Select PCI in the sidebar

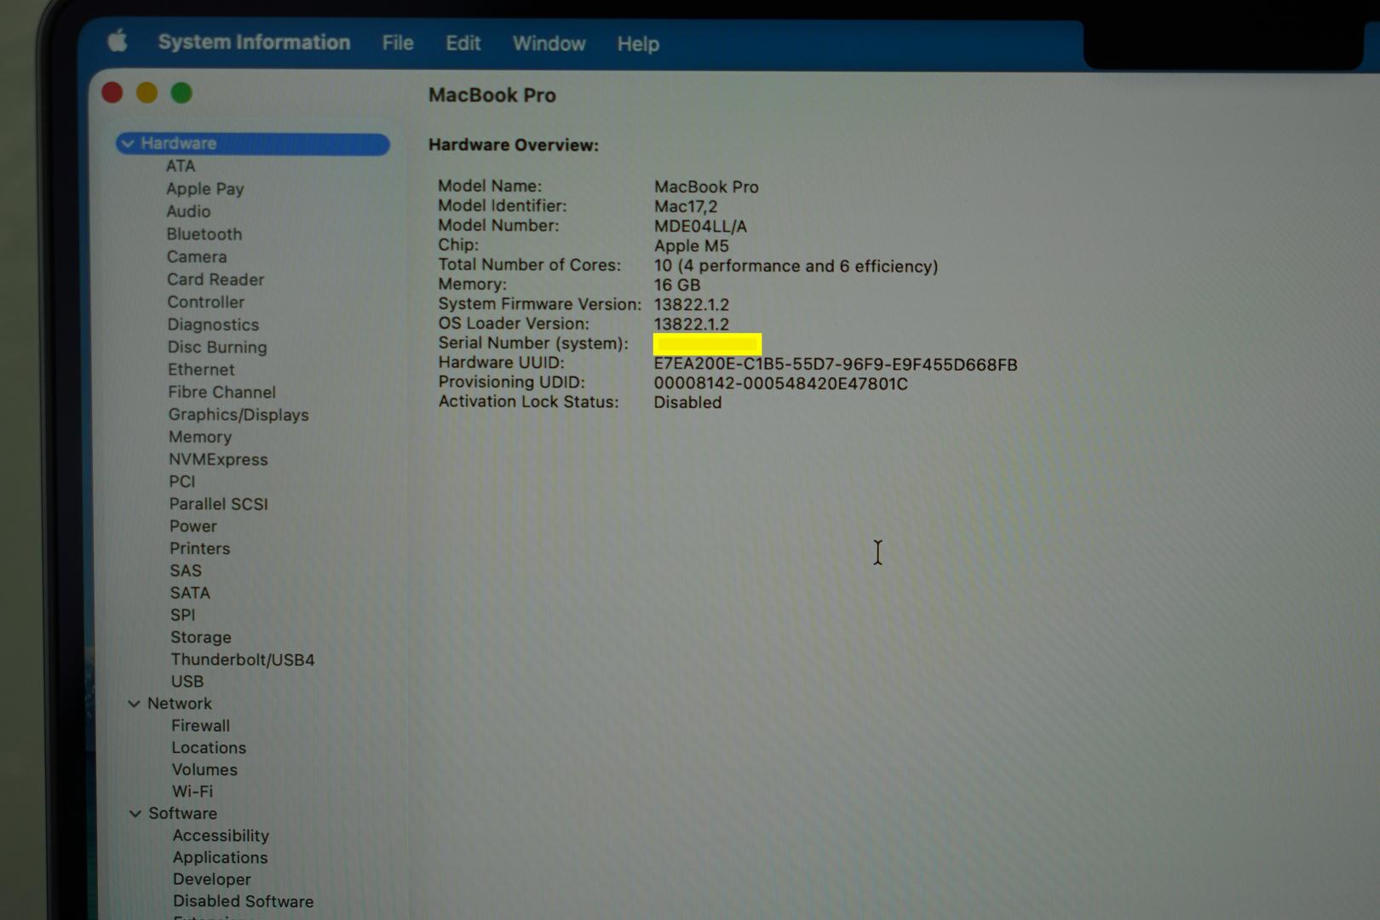182,481
